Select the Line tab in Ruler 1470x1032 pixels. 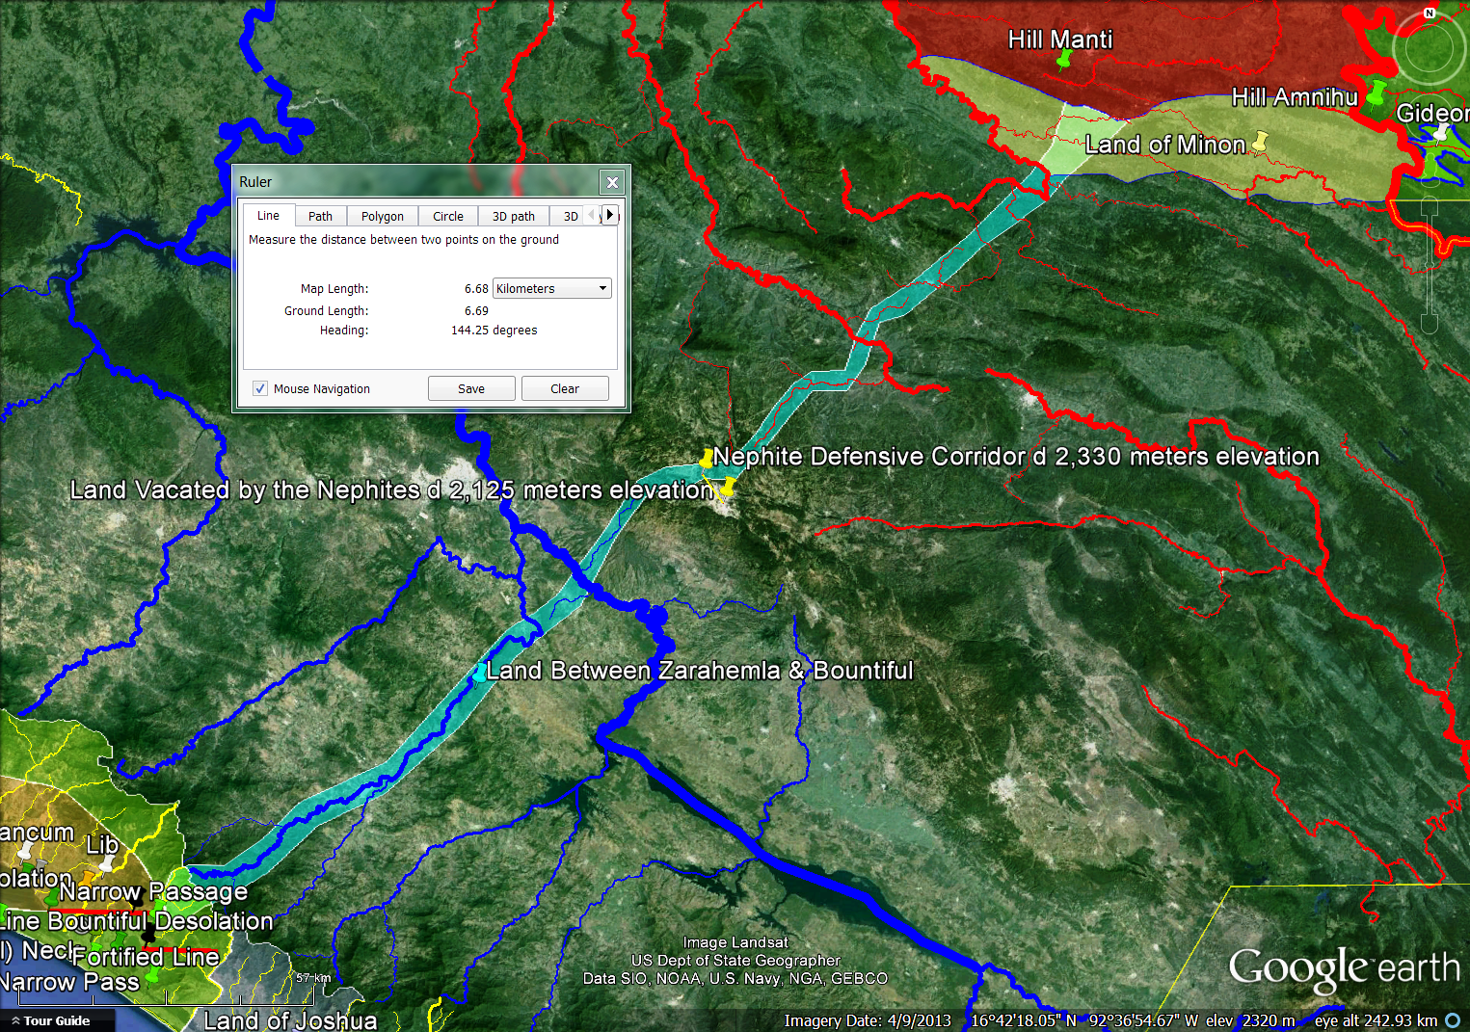coord(268,216)
